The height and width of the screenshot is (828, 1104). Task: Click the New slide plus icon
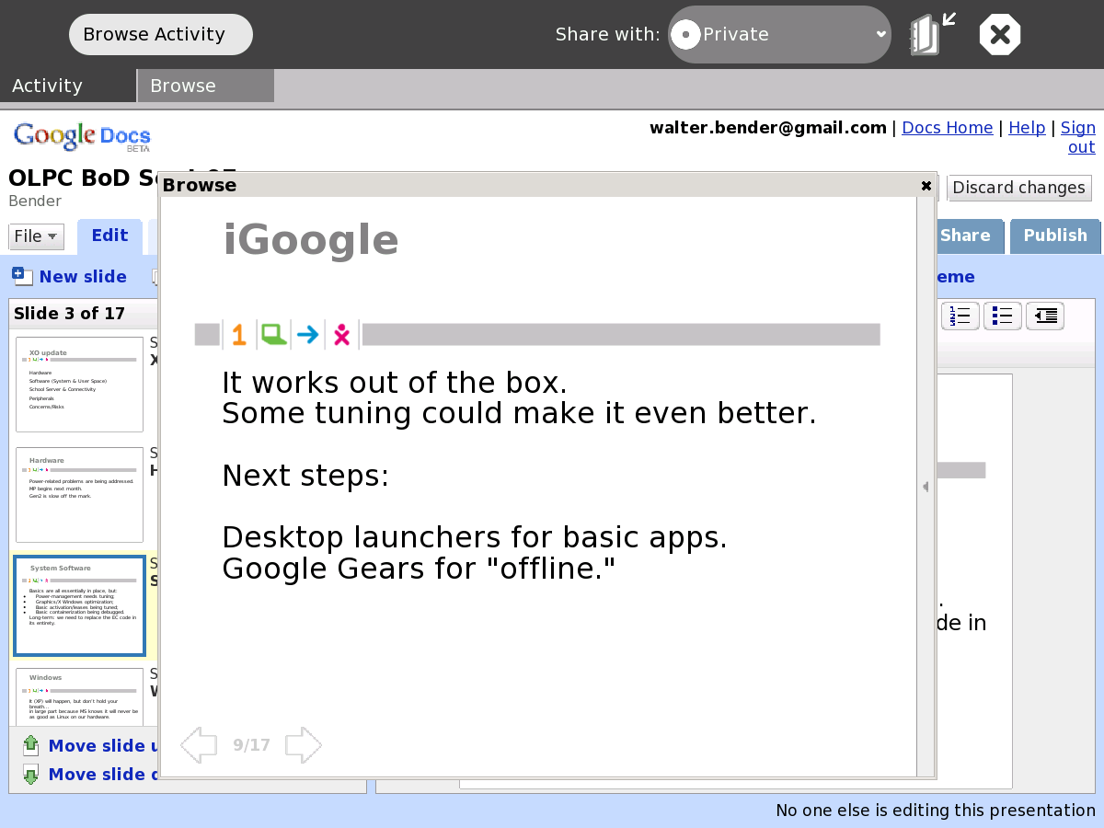click(22, 276)
